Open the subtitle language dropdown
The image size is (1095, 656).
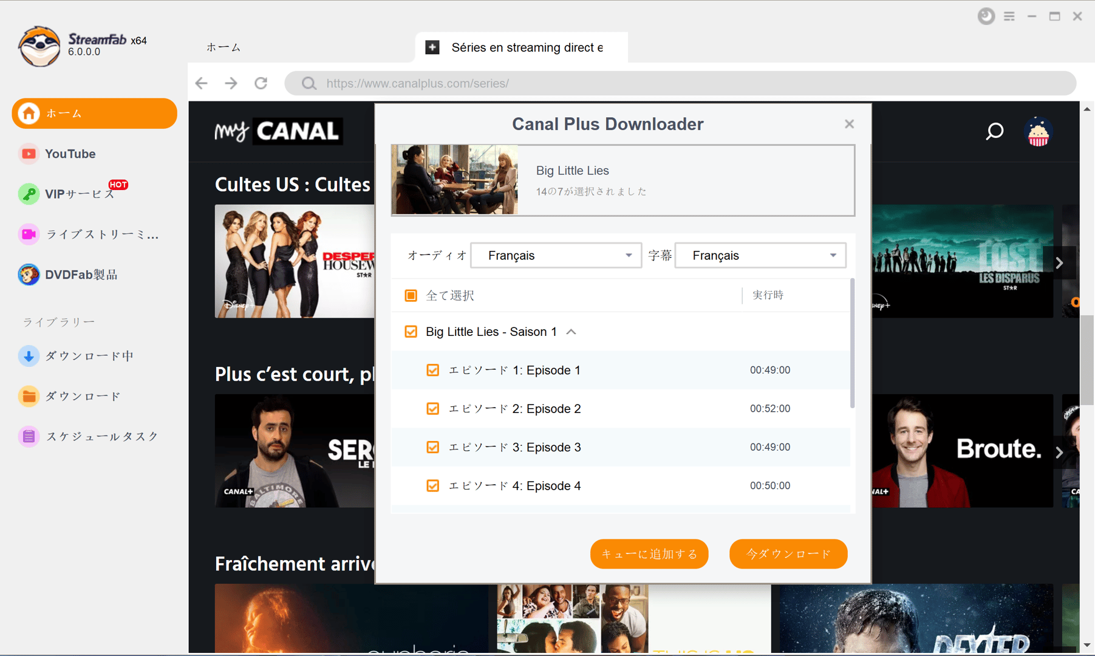tap(760, 256)
